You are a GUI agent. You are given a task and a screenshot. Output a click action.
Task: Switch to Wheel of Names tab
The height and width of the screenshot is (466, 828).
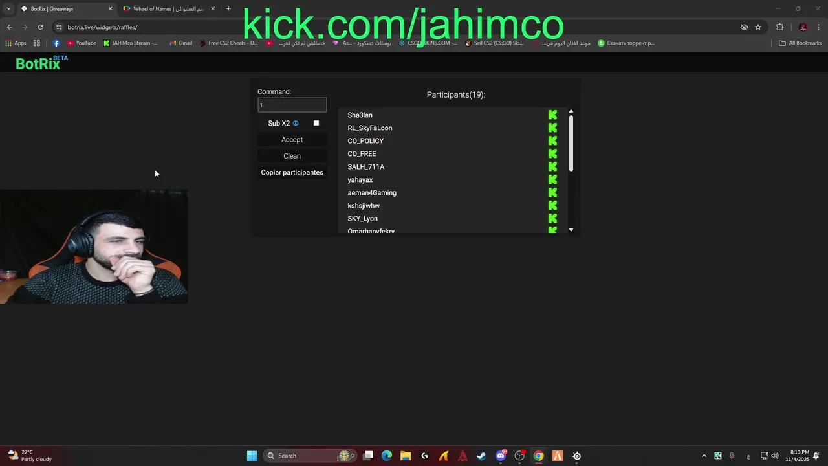(168, 9)
